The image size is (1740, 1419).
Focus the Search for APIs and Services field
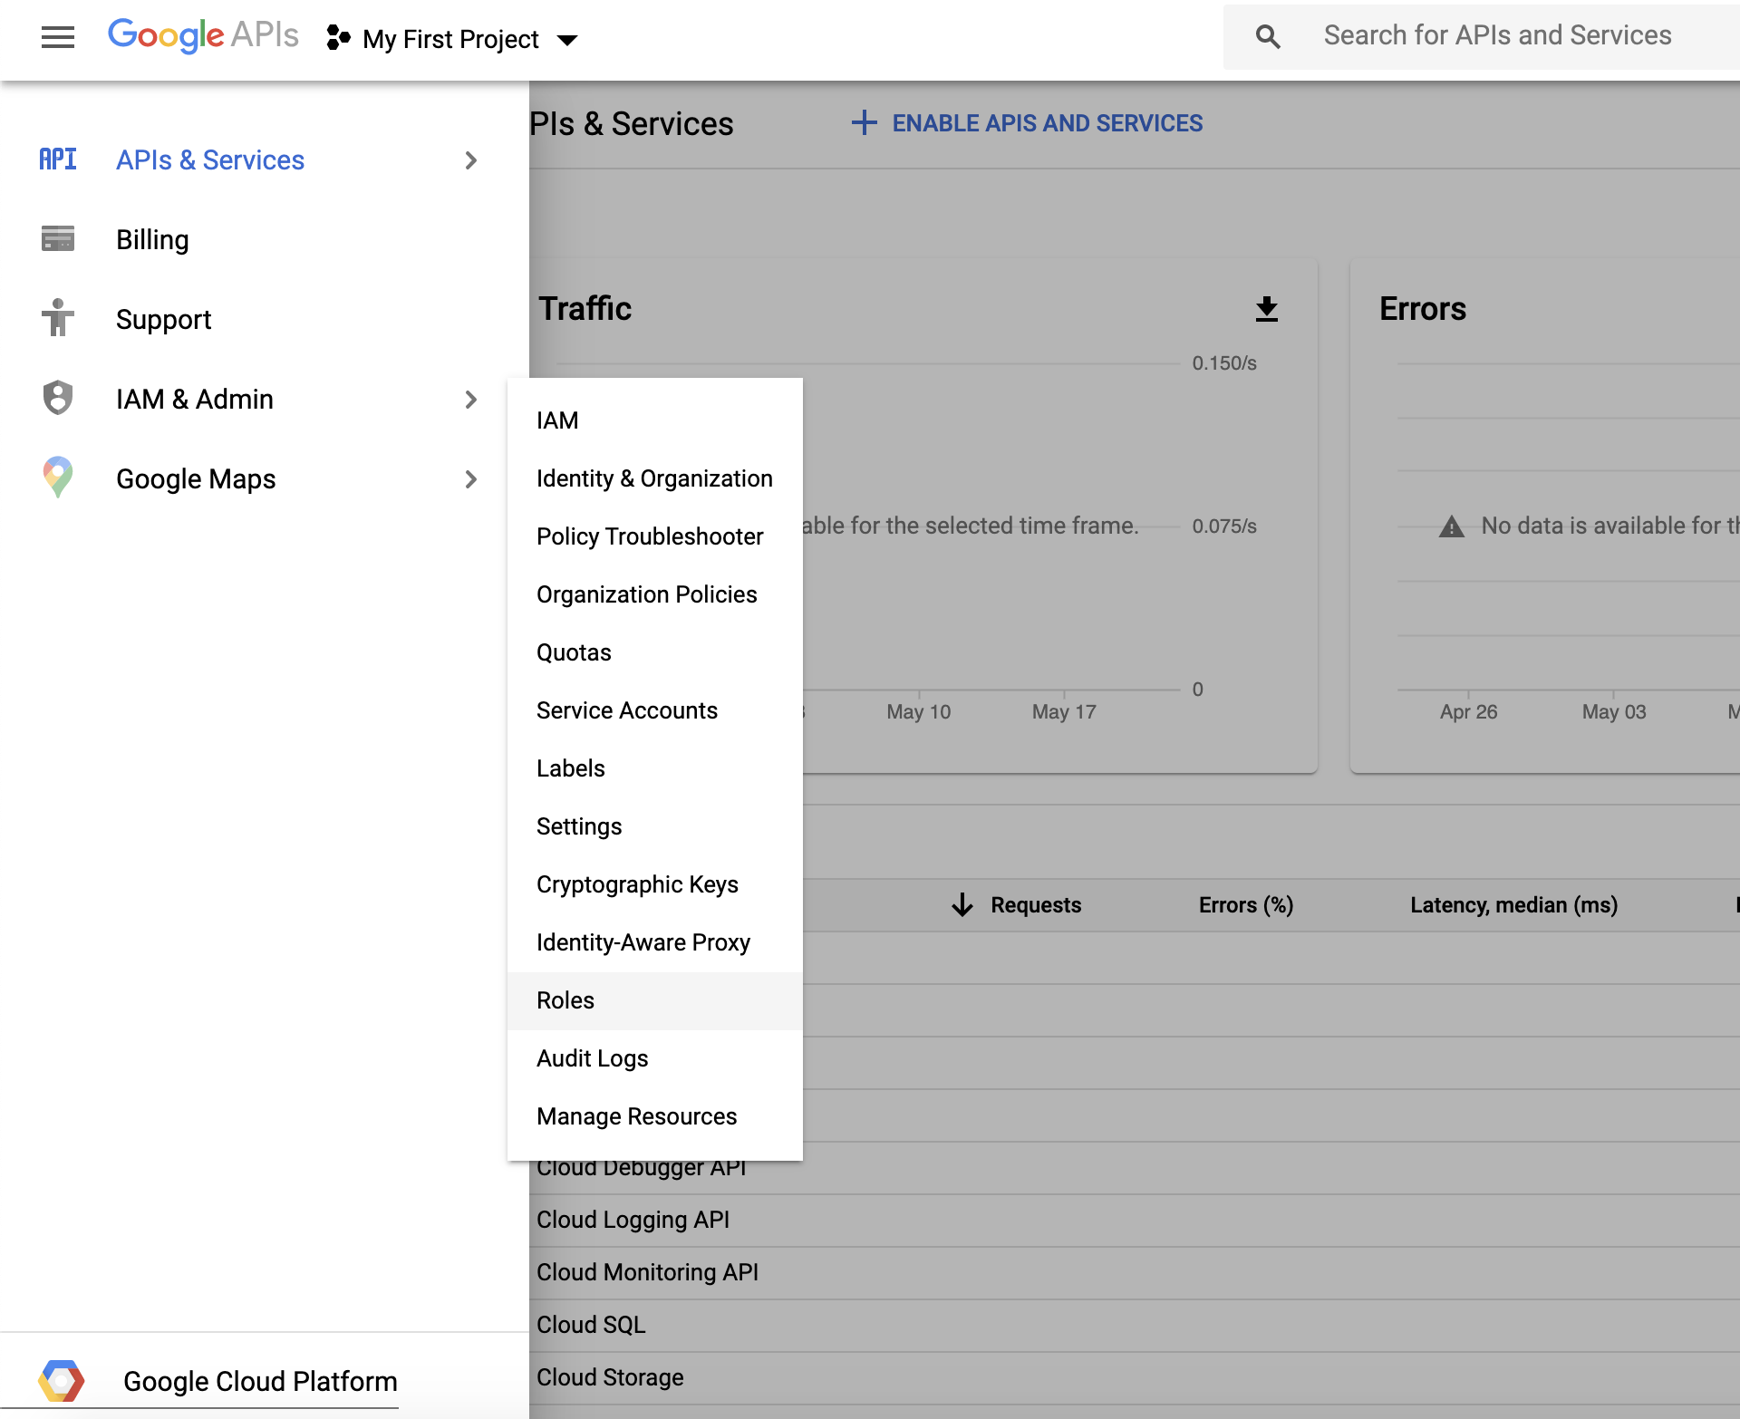1497,35
